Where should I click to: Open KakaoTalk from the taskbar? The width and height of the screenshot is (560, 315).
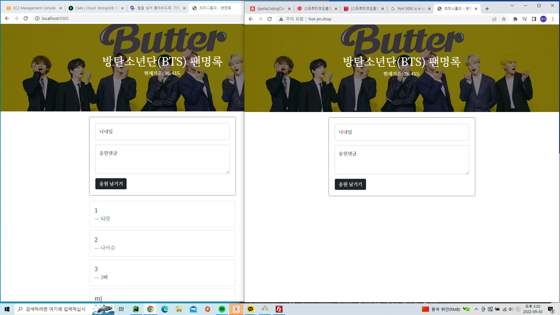251,309
